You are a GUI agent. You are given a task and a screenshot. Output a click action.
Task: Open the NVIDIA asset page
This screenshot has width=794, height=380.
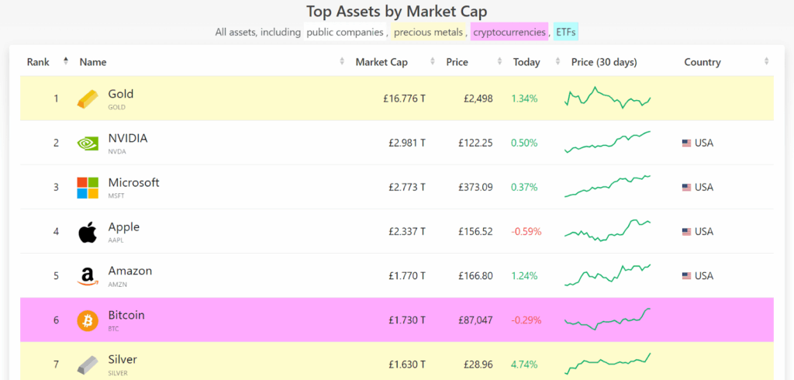128,138
